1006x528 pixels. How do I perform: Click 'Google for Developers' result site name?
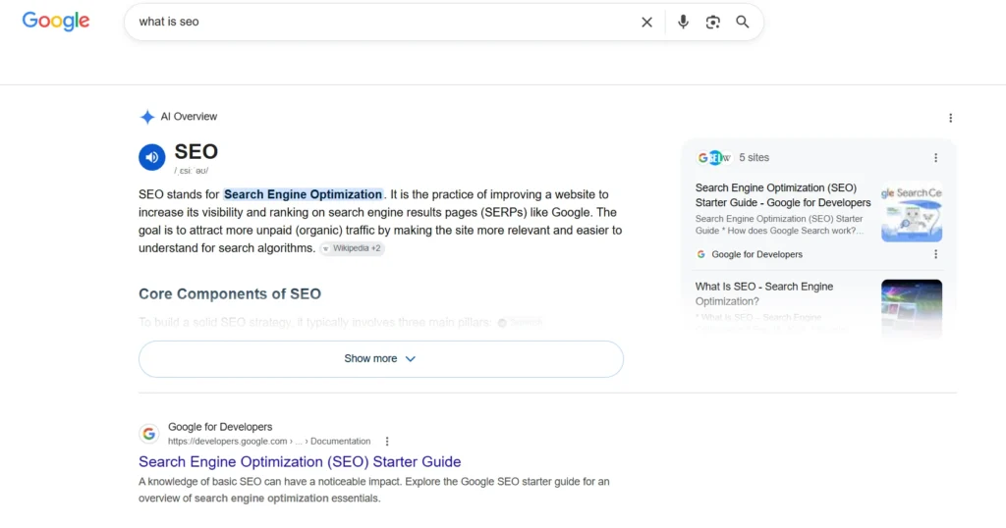pos(220,427)
